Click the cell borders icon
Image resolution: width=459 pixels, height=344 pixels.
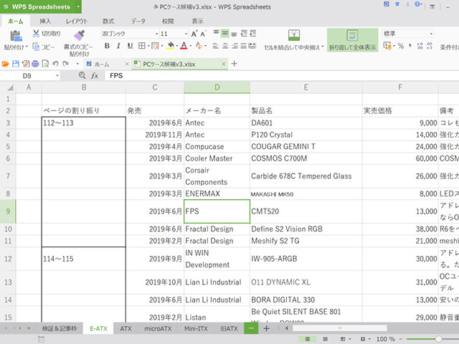[x=142, y=46]
